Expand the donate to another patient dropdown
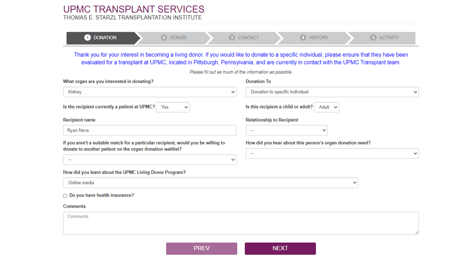This screenshot has width=464, height=261. tap(150, 160)
